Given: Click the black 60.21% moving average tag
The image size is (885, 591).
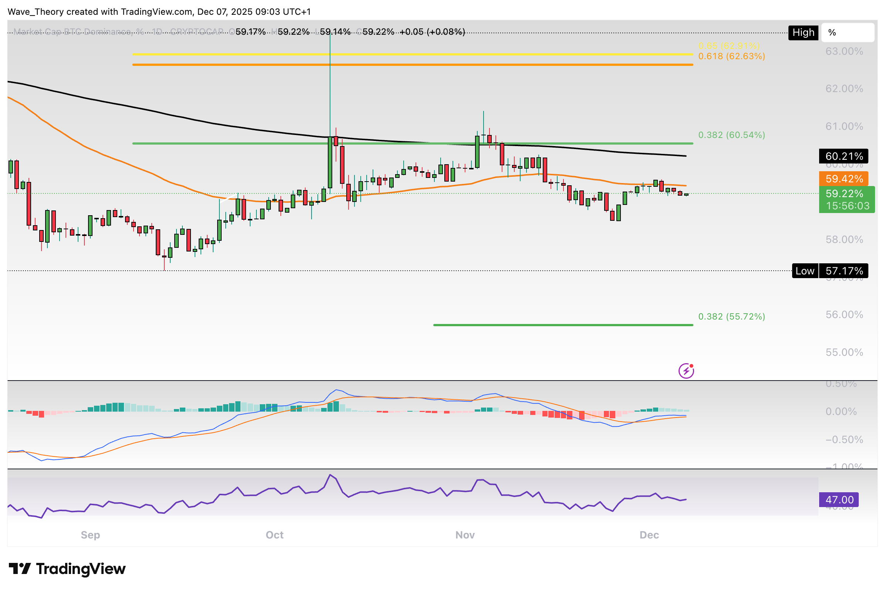Looking at the screenshot, I should coord(843,156).
